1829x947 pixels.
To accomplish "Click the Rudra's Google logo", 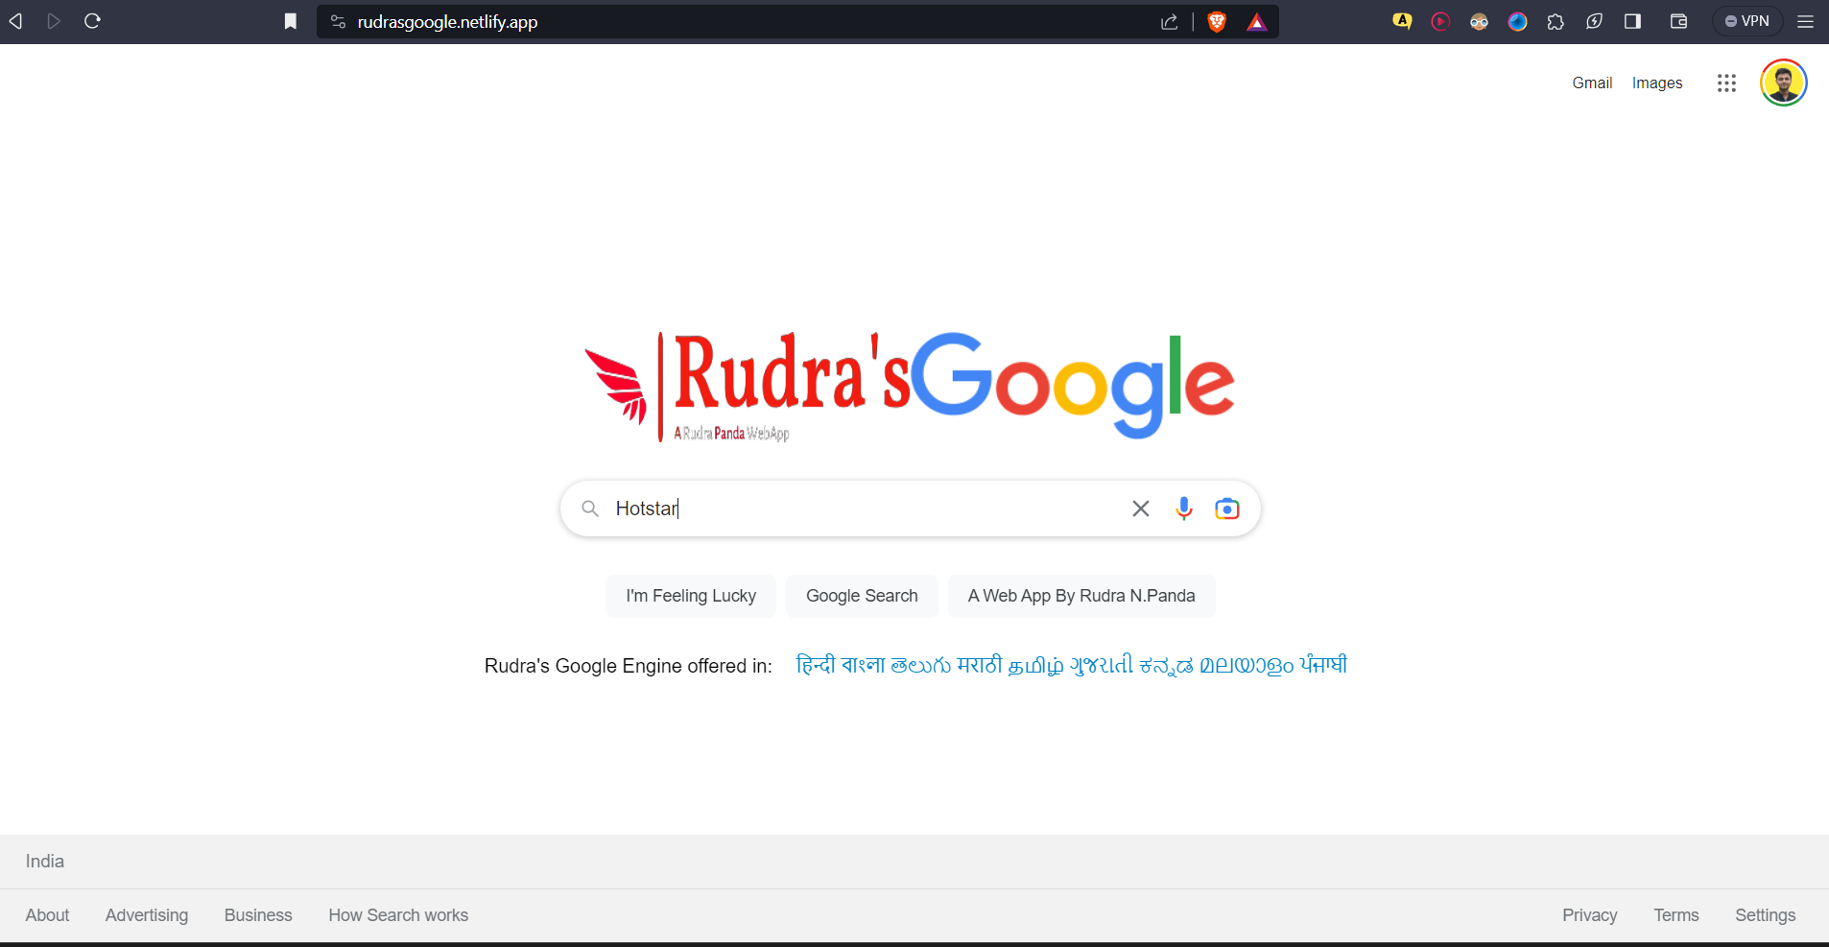I will coord(910,386).
